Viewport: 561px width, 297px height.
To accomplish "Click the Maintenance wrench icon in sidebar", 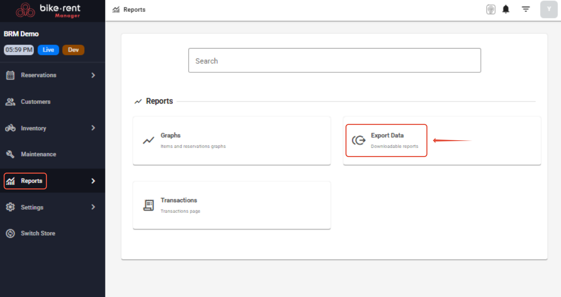I will 10,154.
